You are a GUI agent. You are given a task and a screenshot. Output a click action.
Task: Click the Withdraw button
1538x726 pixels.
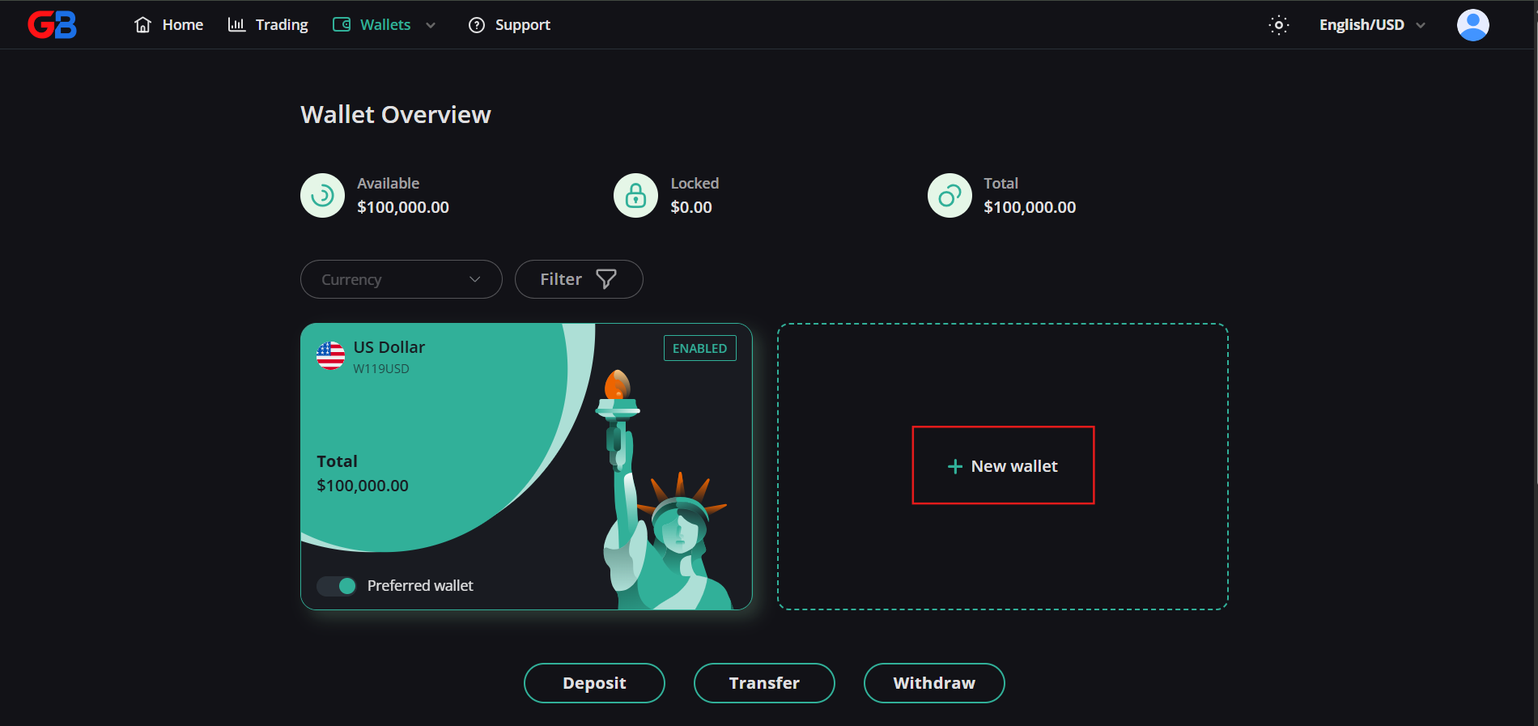pyautogui.click(x=934, y=683)
